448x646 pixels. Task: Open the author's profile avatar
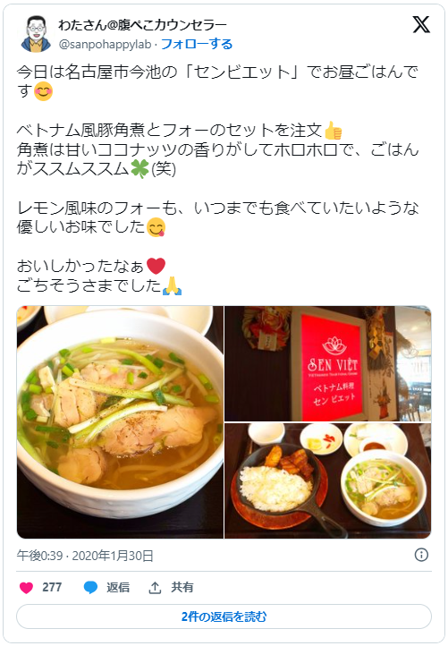[x=36, y=34]
